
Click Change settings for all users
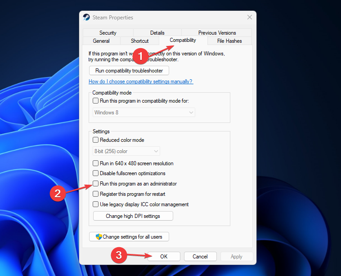coord(129,236)
